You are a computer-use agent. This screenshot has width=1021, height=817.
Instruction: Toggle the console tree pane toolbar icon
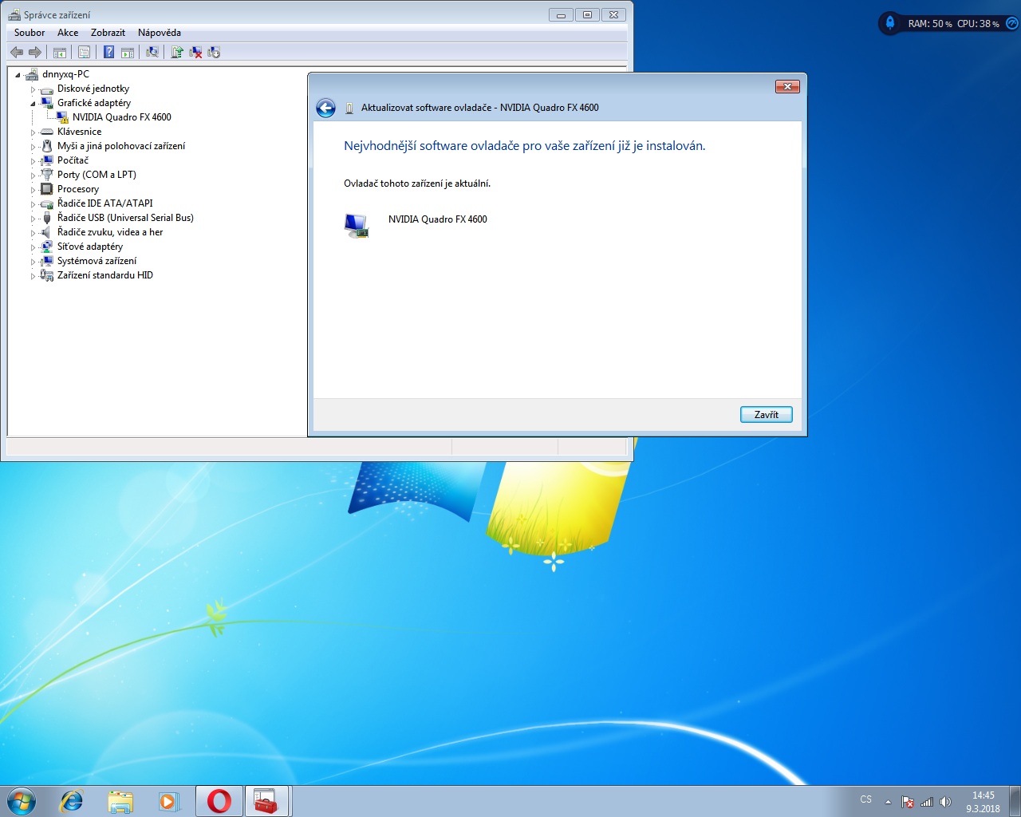point(59,52)
